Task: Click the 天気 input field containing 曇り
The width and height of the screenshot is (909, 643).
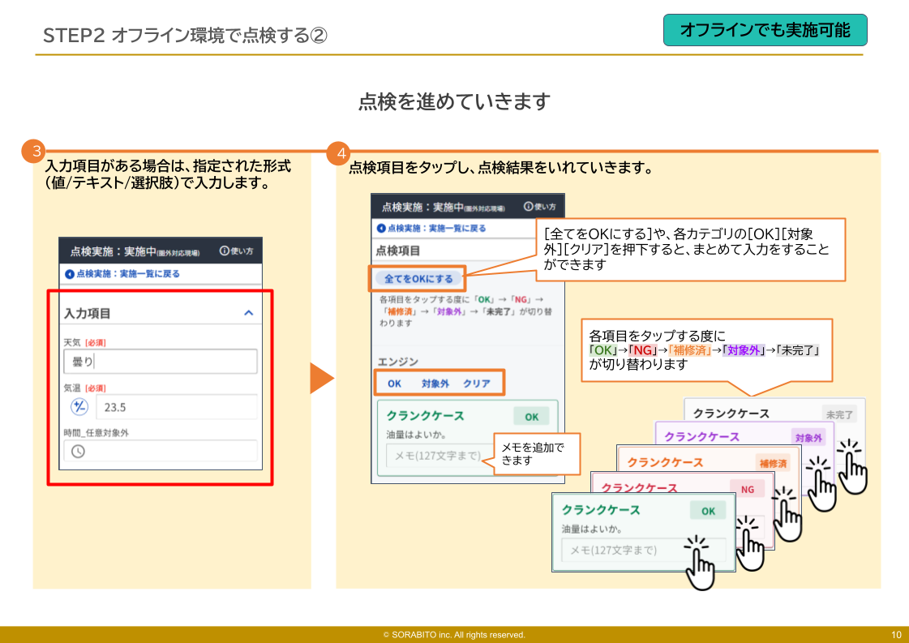Action: (161, 362)
